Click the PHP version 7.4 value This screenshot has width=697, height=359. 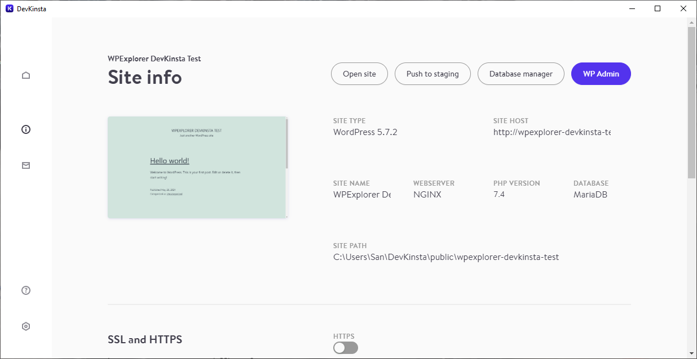pyautogui.click(x=499, y=195)
